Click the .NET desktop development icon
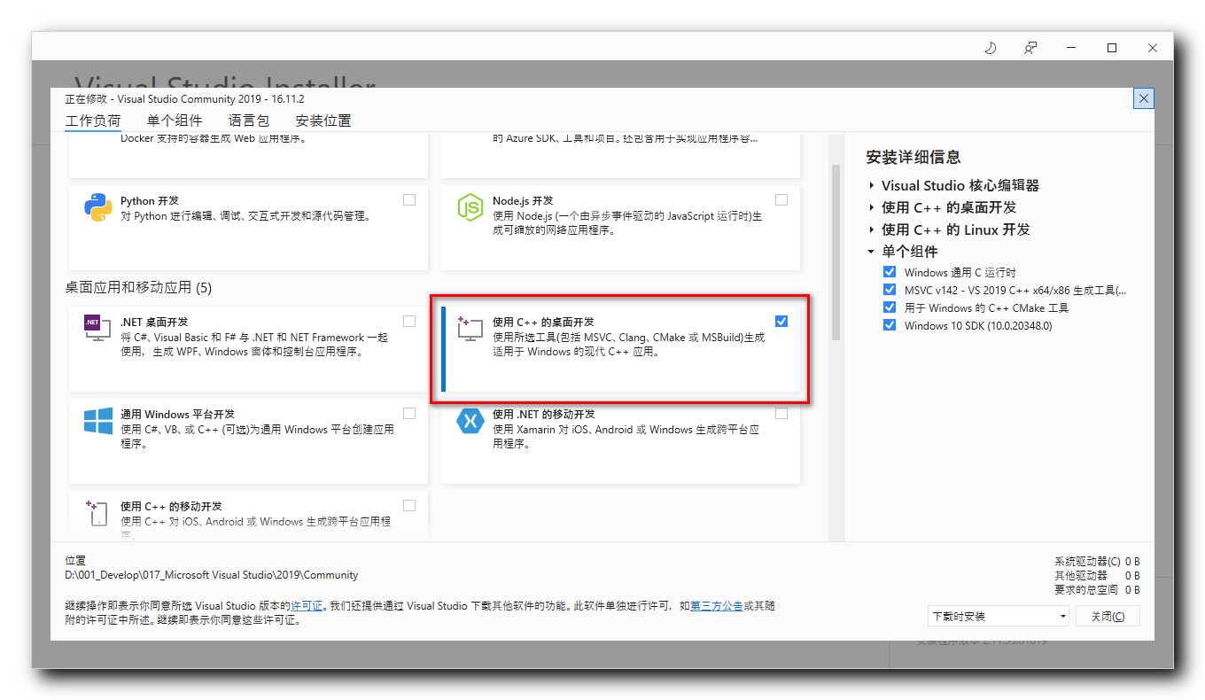 coord(97,328)
